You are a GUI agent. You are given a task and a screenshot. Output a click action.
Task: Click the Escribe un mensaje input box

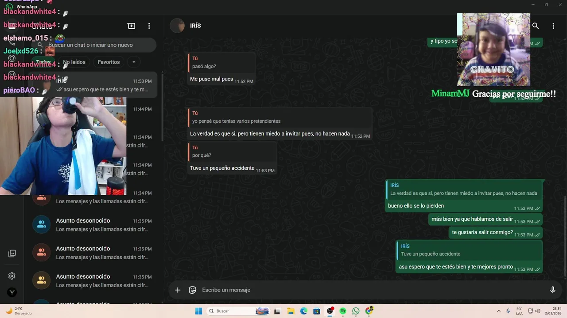coord(372,290)
